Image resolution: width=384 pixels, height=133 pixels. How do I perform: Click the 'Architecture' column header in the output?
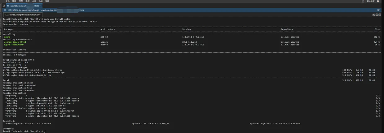(x=108, y=29)
